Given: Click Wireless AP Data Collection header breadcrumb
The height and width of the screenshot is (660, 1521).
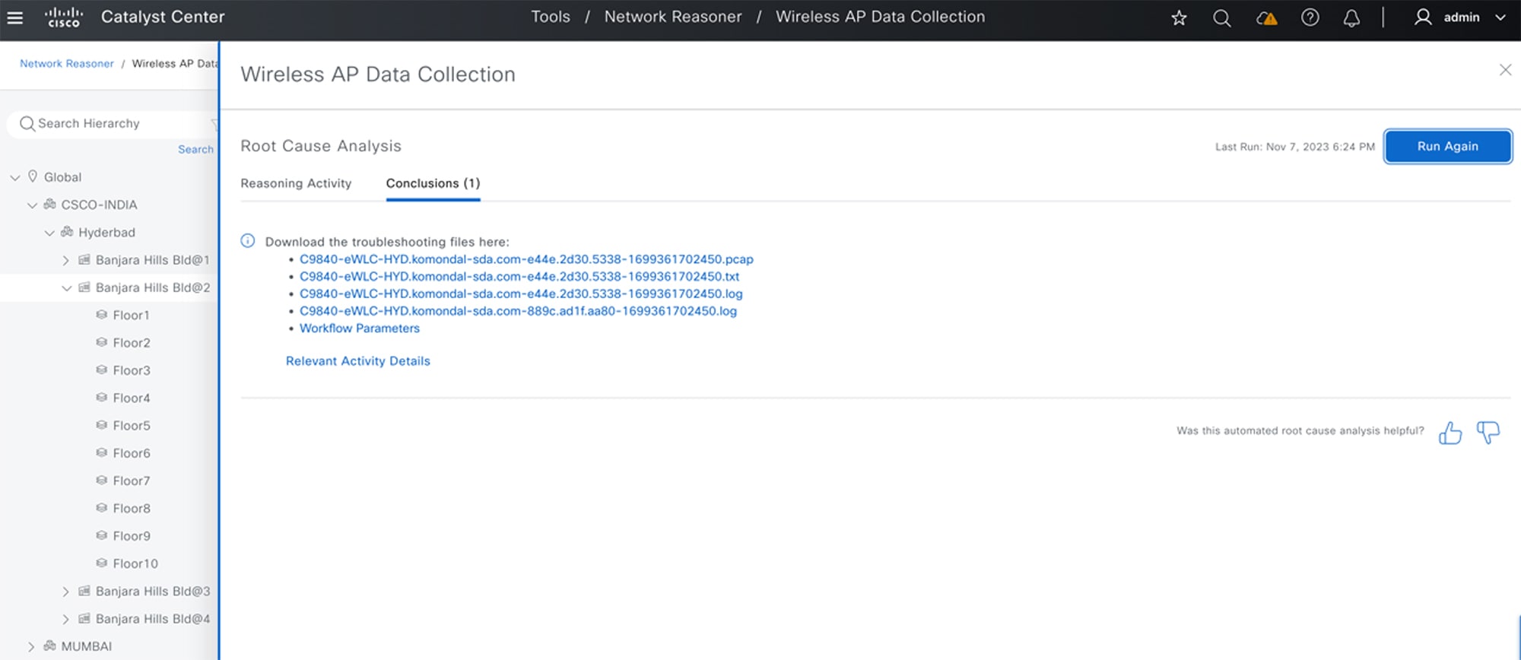Looking at the screenshot, I should click(880, 17).
